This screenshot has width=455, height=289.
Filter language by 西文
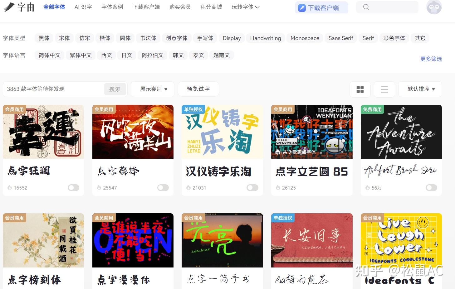tap(106, 55)
